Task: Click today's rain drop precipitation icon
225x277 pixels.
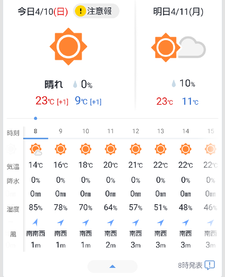Action: 75,84
